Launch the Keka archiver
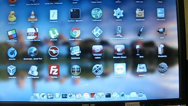 point(162,68)
